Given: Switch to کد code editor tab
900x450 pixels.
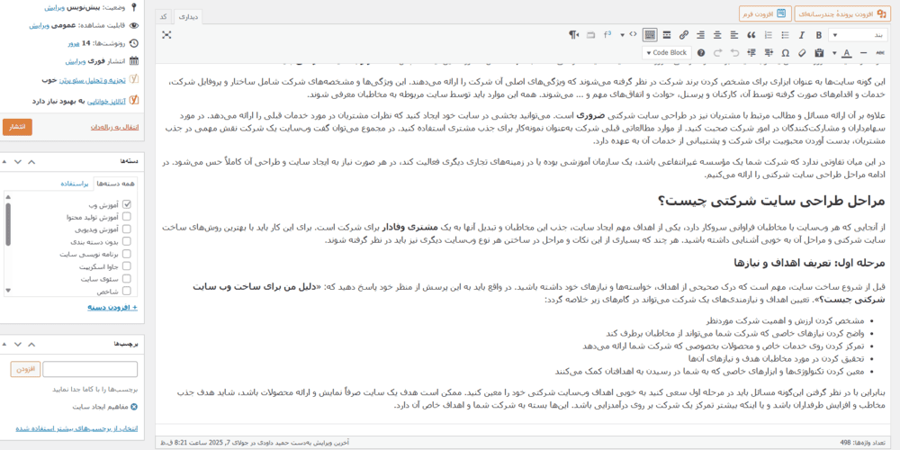Looking at the screenshot, I should 164,17.
